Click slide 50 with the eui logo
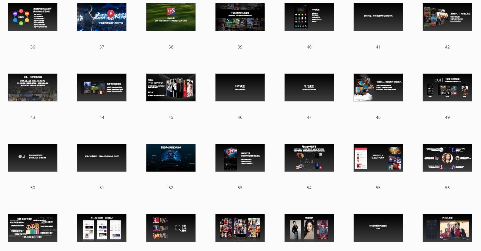Image resolution: width=481 pixels, height=251 pixels. click(33, 158)
